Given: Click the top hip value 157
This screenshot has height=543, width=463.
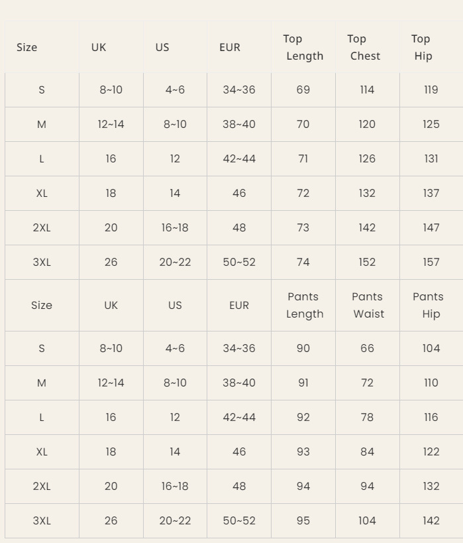Looking at the screenshot, I should pos(431,262).
